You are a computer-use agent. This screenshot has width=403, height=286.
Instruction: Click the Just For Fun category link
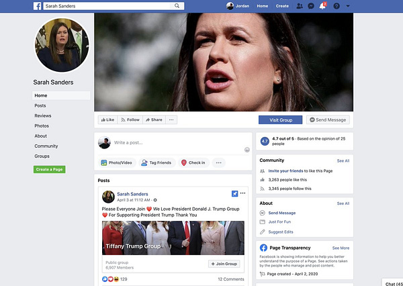(279, 222)
